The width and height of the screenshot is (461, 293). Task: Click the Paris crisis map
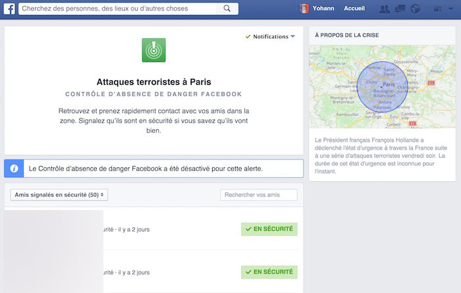[x=382, y=87]
